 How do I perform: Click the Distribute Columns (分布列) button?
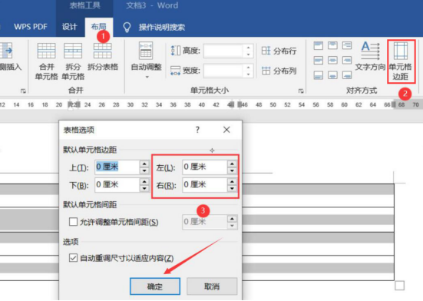coord(279,71)
